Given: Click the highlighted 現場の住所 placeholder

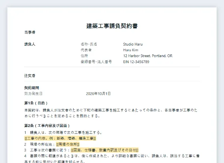Looking at the screenshot, I should (x=68, y=144).
